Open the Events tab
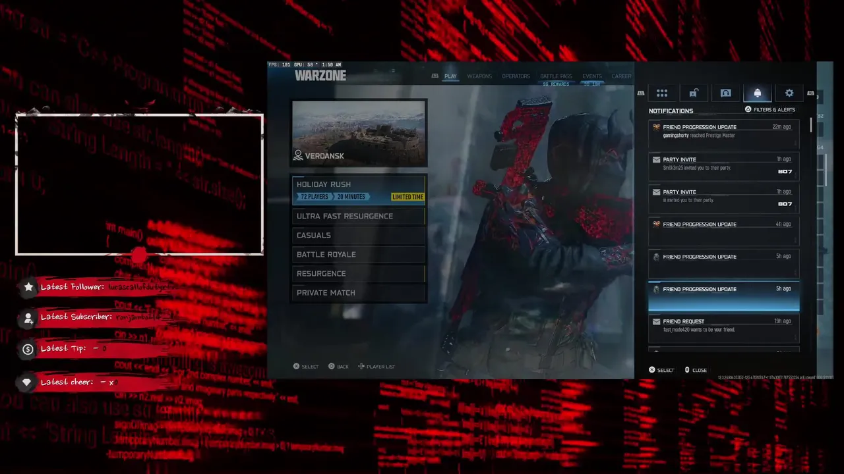The image size is (844, 474). [x=592, y=76]
